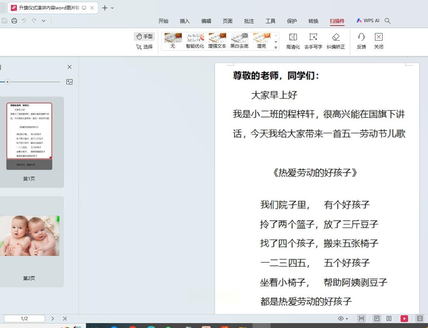Viewport: 428px width, 328px height.
Task: Start the red play slideshow button
Action: [x=404, y=319]
